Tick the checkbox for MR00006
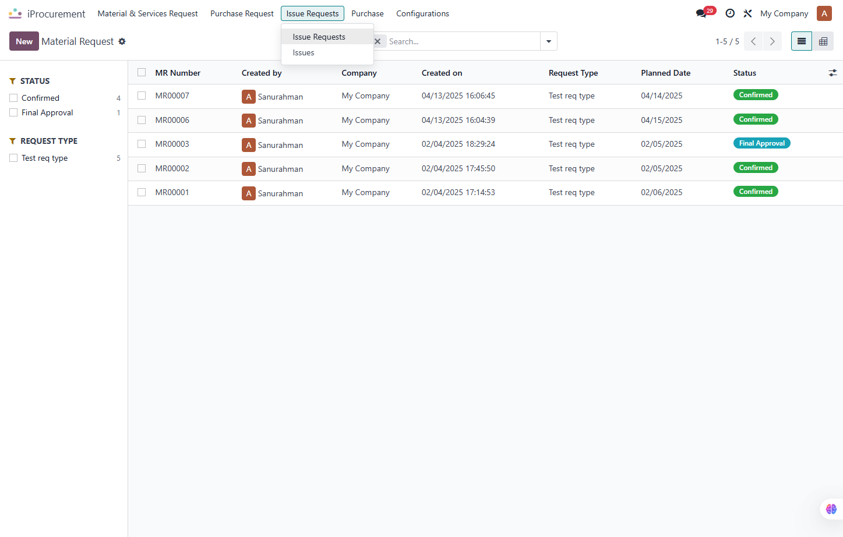Screen dimensions: 843x537 pyautogui.click(x=142, y=120)
